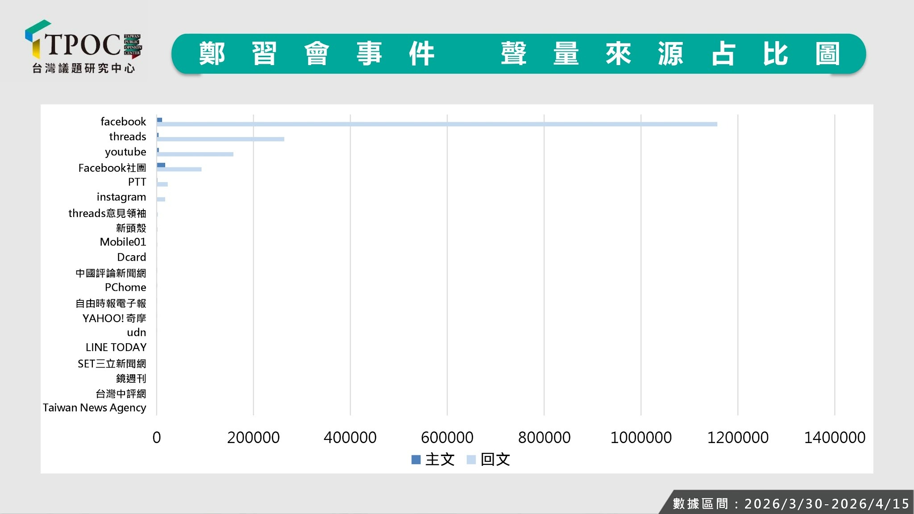This screenshot has height=514, width=914.
Task: Select the 主文 legend label
Action: pos(440,460)
